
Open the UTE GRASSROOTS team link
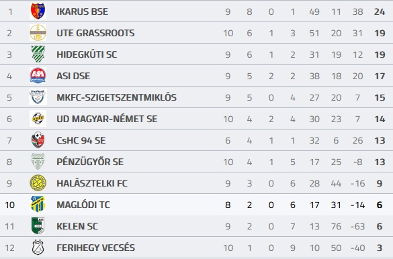tap(95, 33)
